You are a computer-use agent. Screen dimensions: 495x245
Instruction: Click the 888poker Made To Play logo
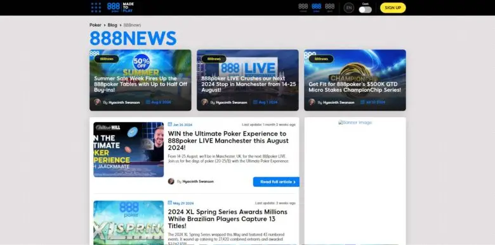coord(121,8)
